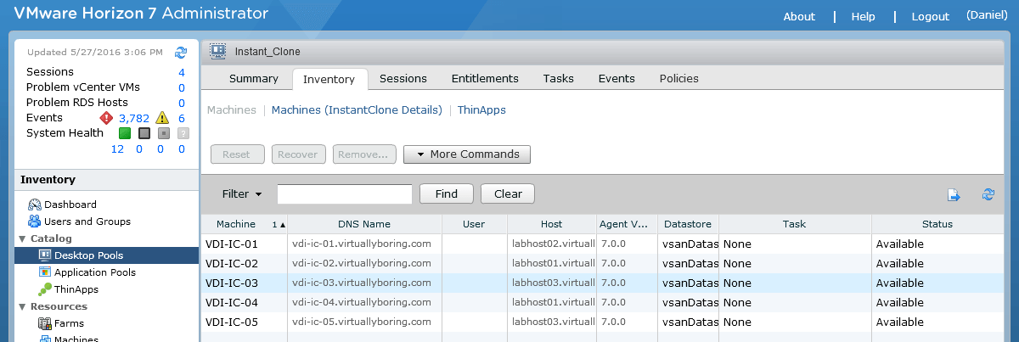
Task: Open the Help link in the header
Action: (864, 16)
